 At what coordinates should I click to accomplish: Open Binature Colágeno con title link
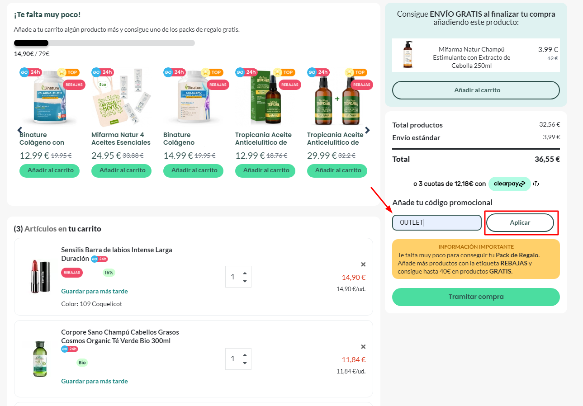[42, 138]
